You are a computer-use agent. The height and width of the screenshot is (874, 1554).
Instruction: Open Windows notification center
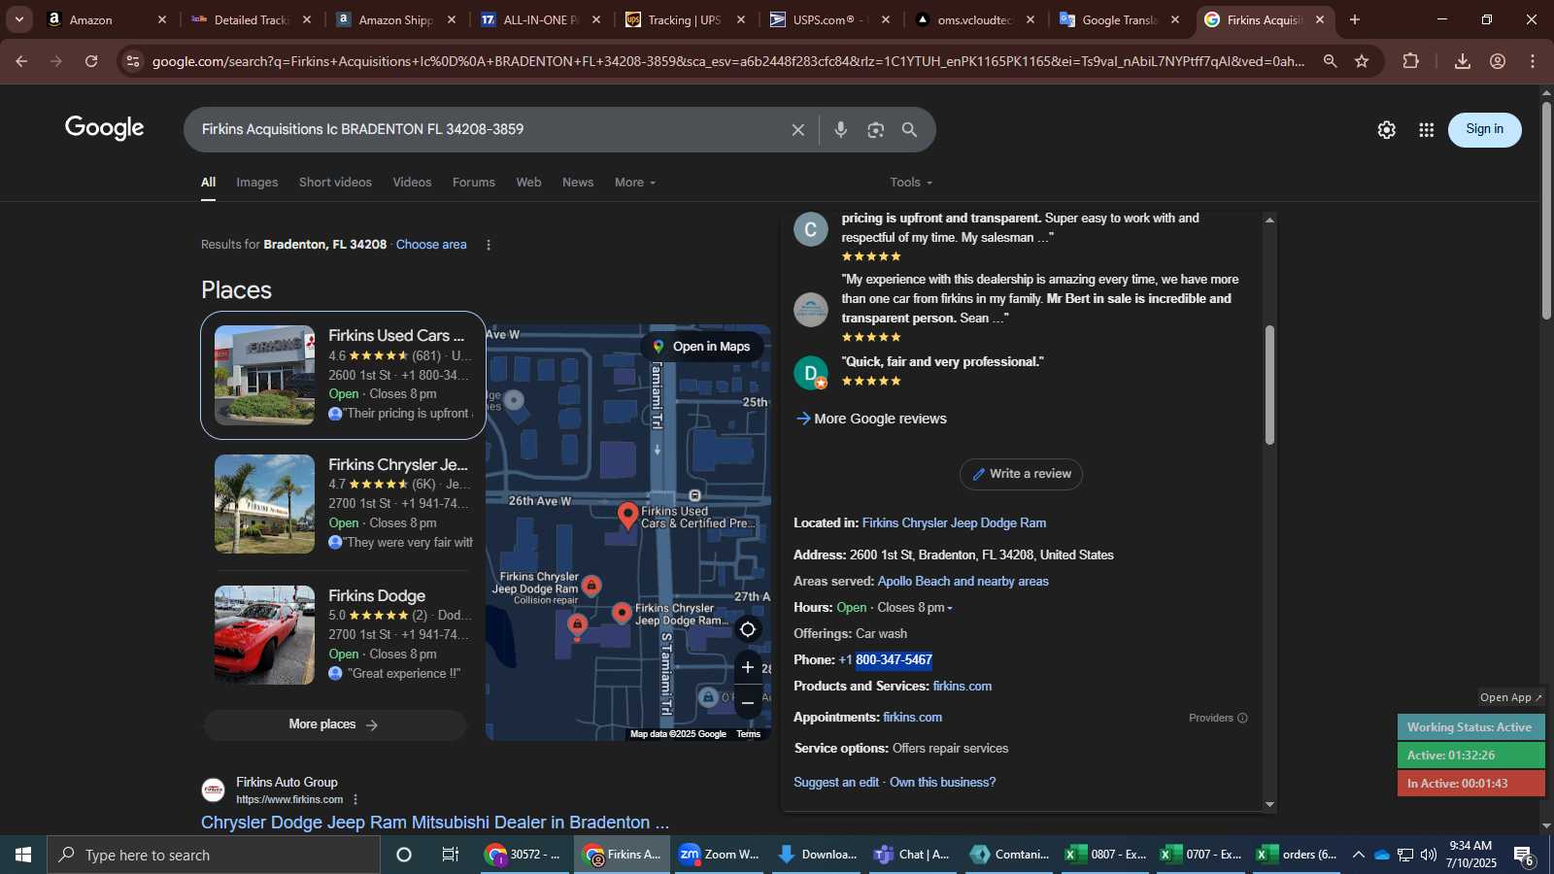point(1524,856)
